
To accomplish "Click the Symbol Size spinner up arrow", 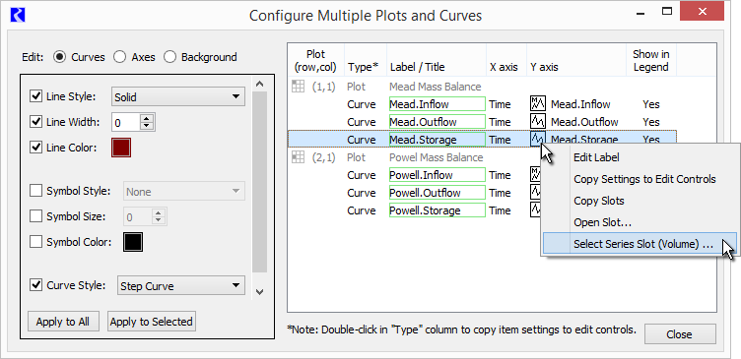I will [x=159, y=212].
